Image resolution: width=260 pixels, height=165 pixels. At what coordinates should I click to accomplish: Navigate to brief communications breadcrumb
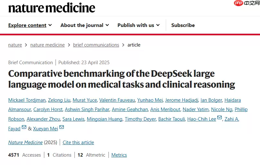(96, 45)
